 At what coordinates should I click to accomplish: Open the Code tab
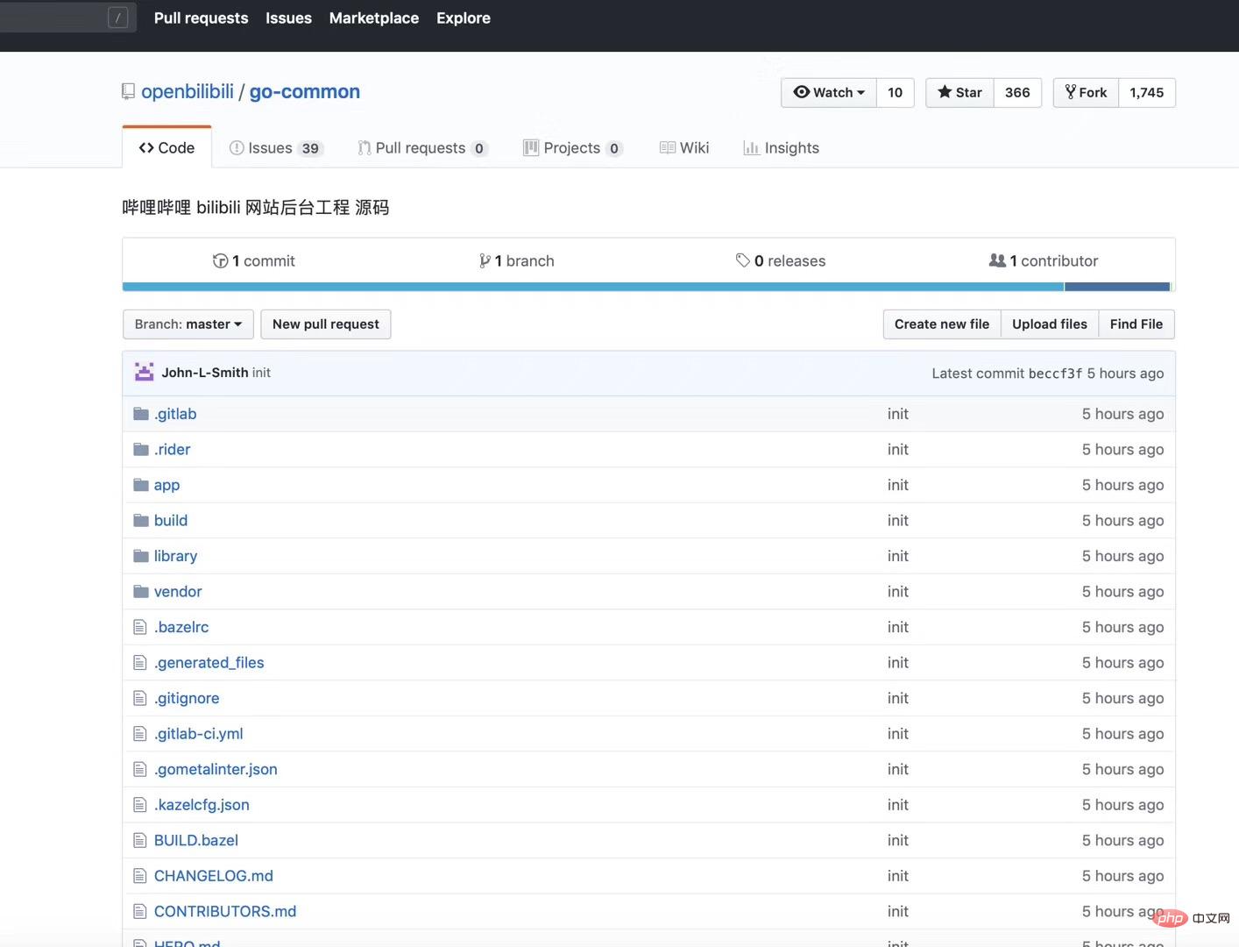(166, 147)
